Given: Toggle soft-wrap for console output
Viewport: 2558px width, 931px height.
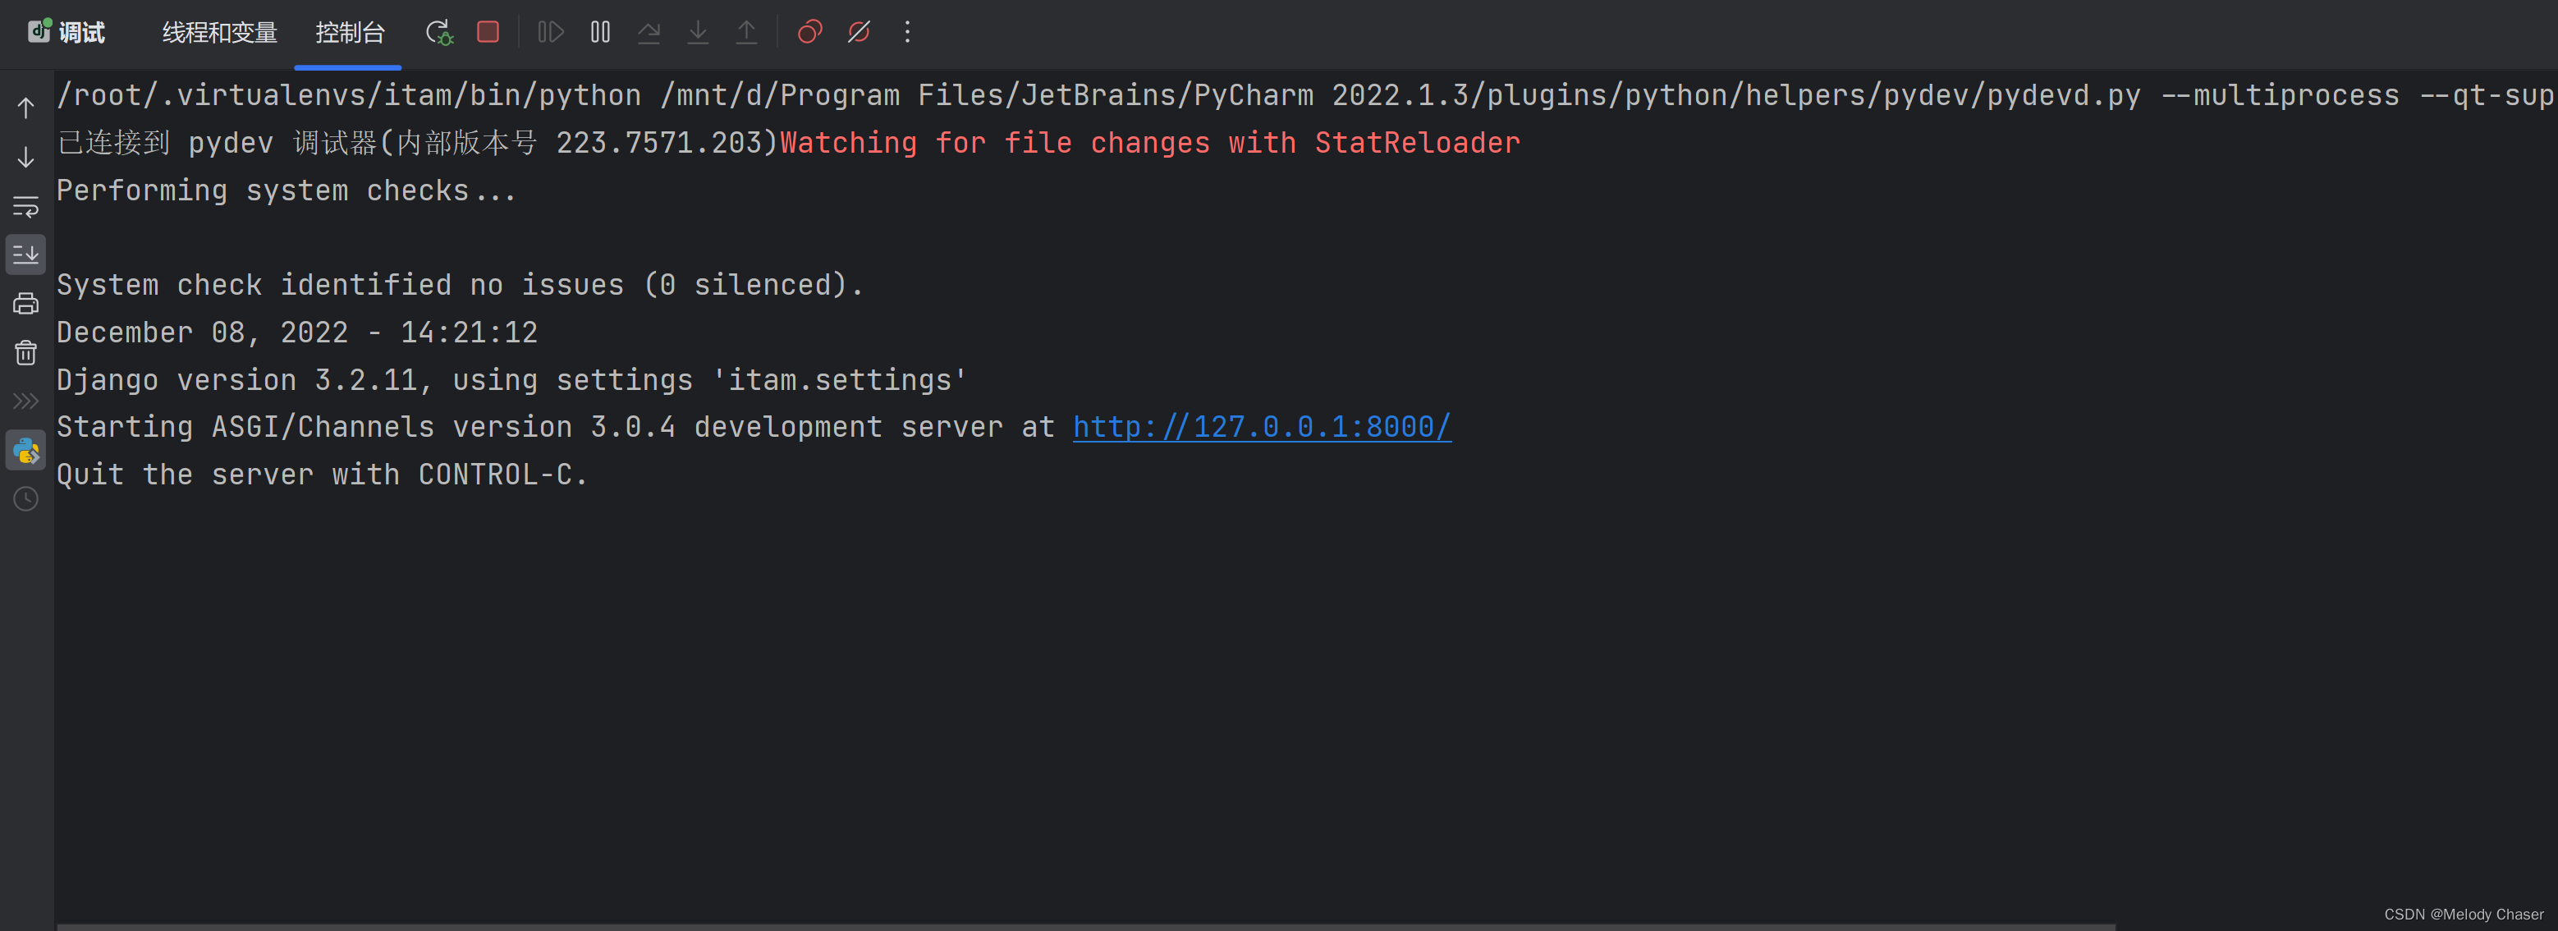Looking at the screenshot, I should pyautogui.click(x=25, y=207).
